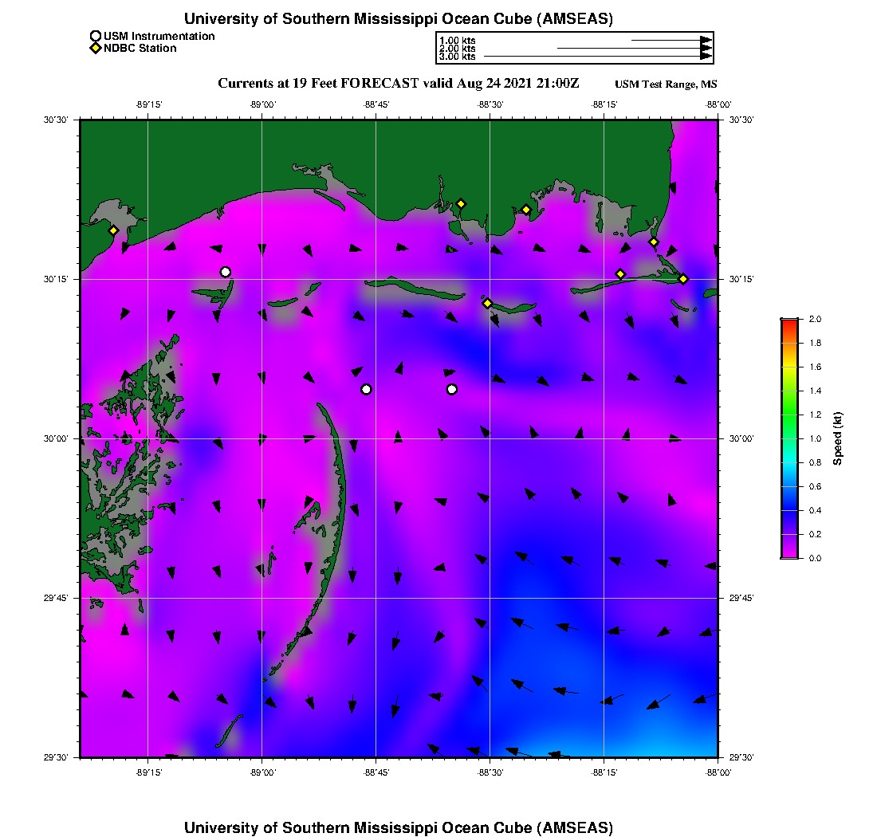Click the 3.00 kts reference arrow

point(596,57)
